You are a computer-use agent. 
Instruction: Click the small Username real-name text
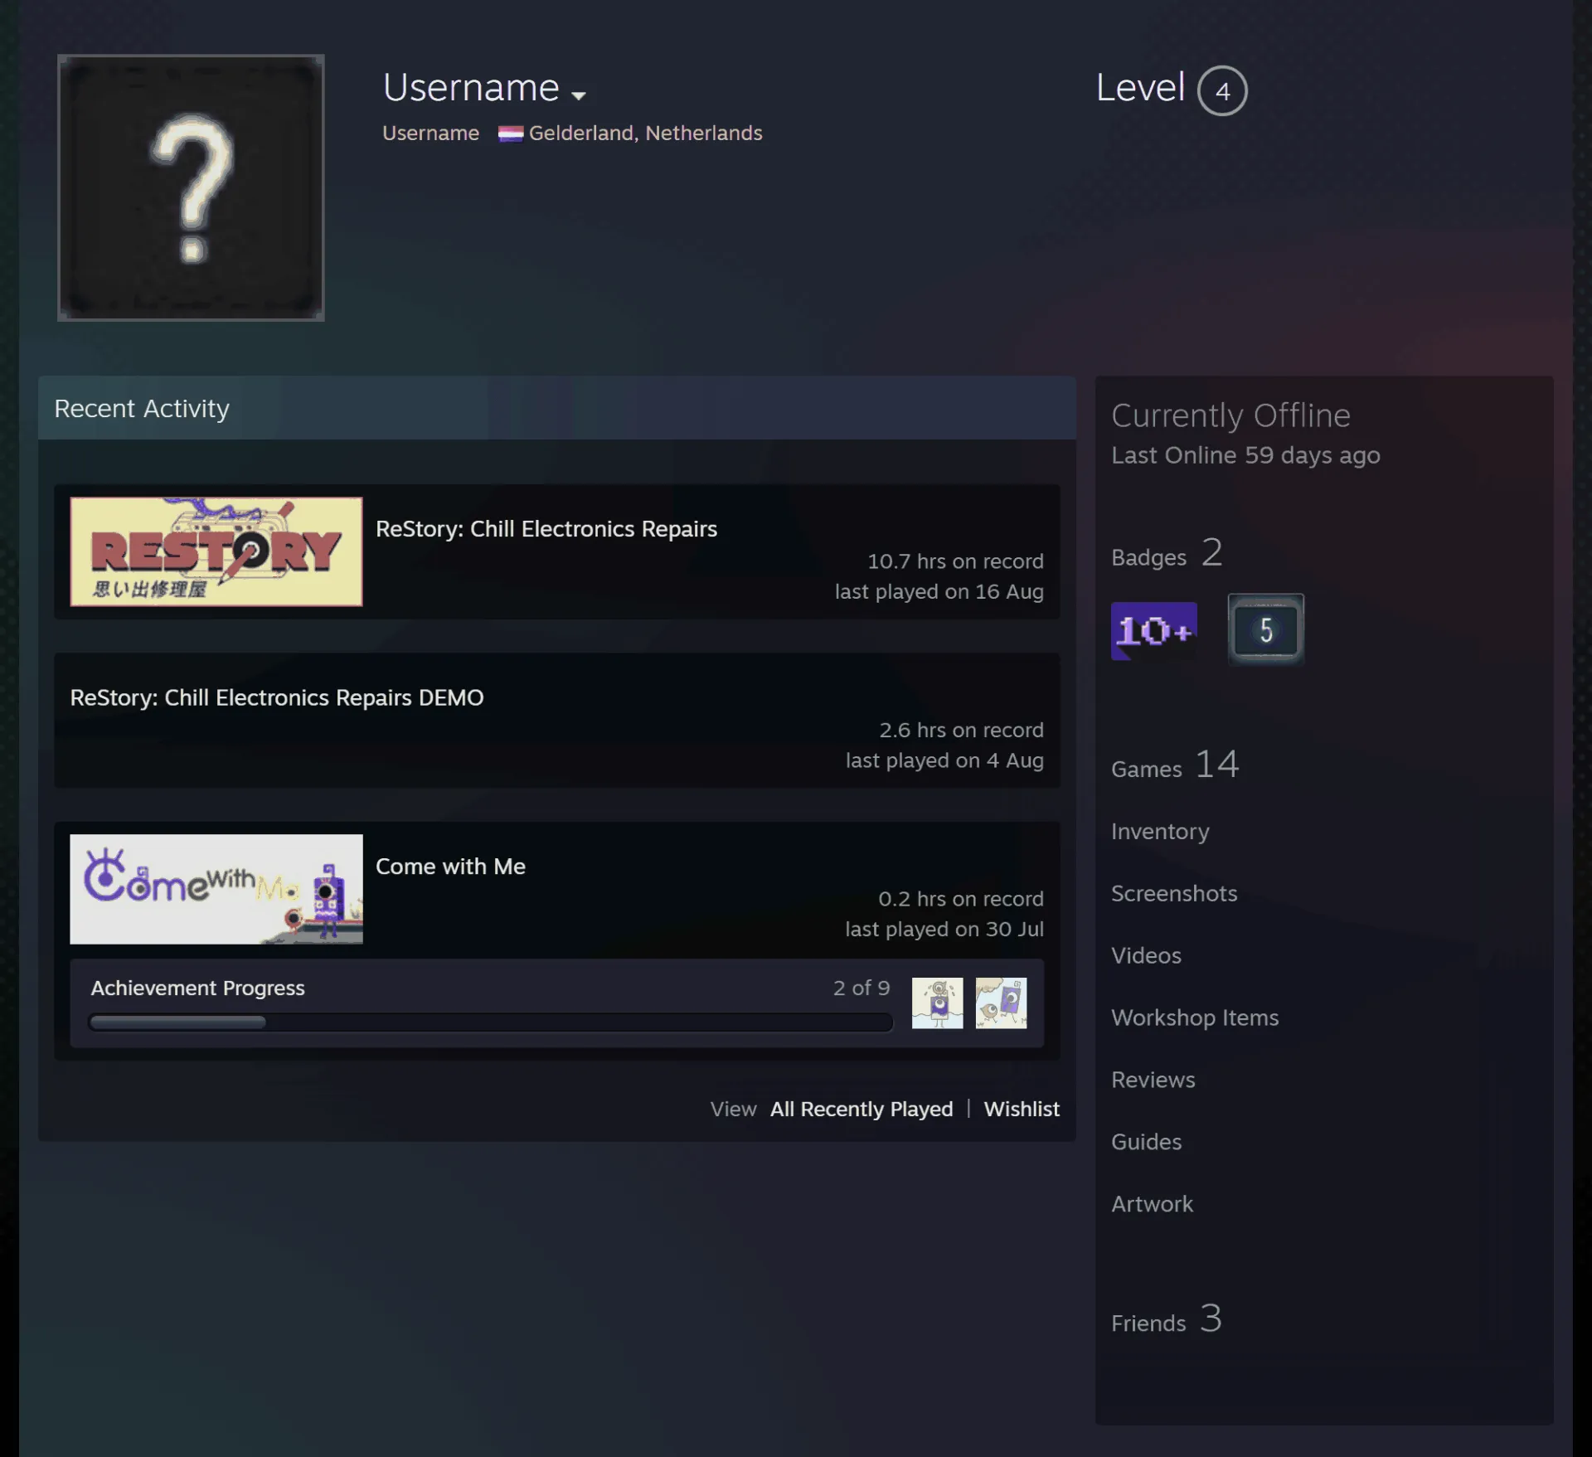point(430,134)
